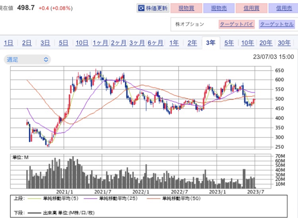
Task: Click the 出来高 volume legend entry
Action: (x=61, y=213)
